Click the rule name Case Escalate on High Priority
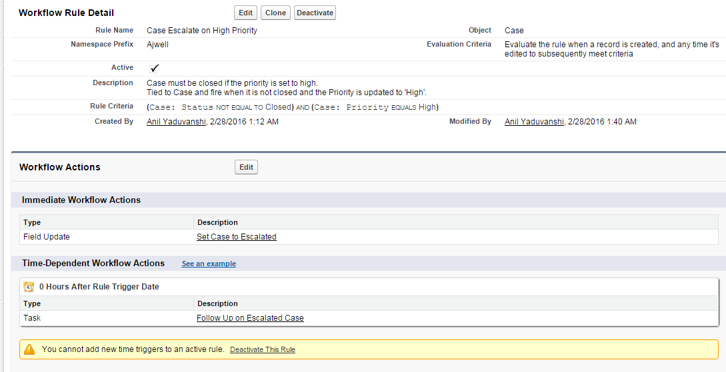 click(201, 31)
